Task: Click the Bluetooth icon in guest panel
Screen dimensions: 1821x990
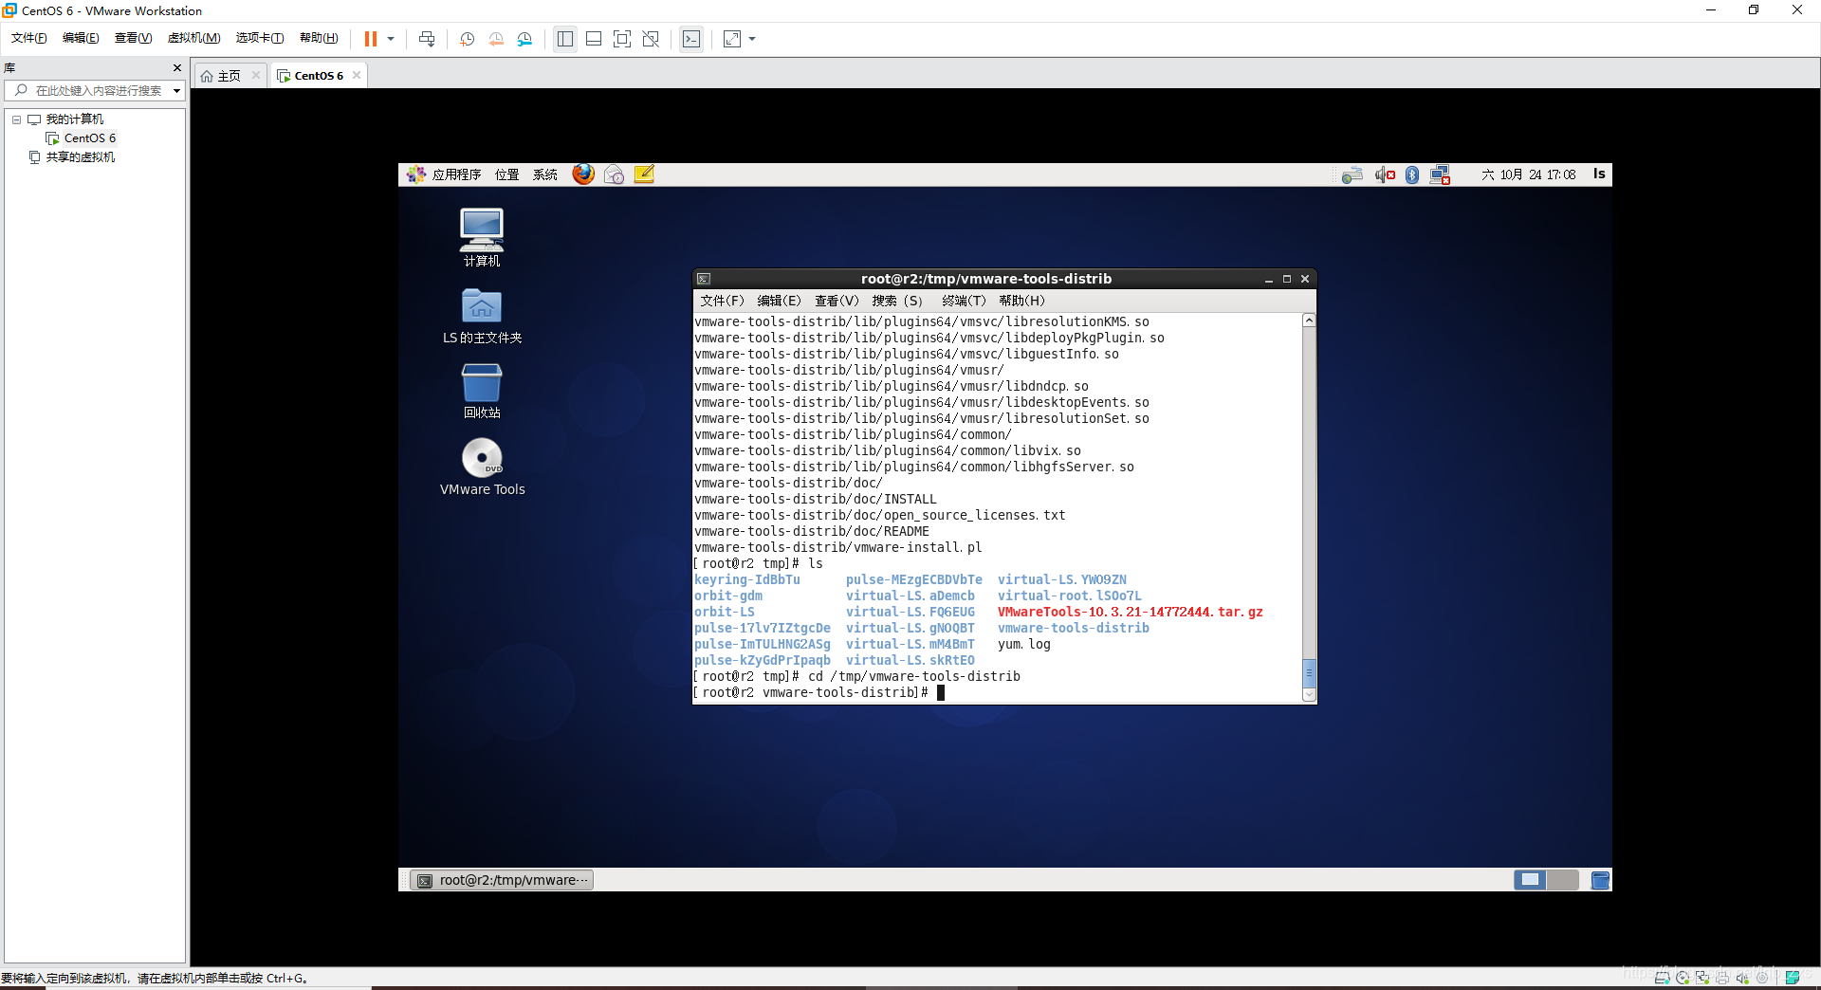Action: tap(1412, 174)
